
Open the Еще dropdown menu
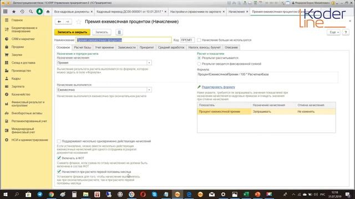[x=334, y=32]
